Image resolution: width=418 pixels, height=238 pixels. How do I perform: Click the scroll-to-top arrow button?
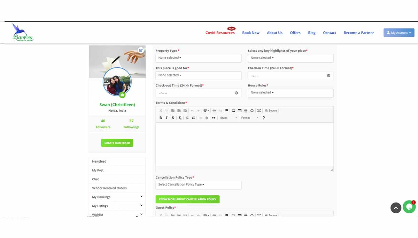click(396, 208)
